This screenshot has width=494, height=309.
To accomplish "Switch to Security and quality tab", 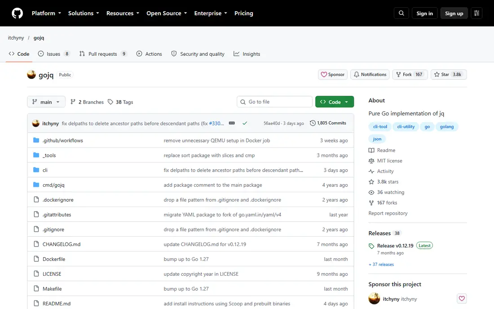I will (198, 54).
